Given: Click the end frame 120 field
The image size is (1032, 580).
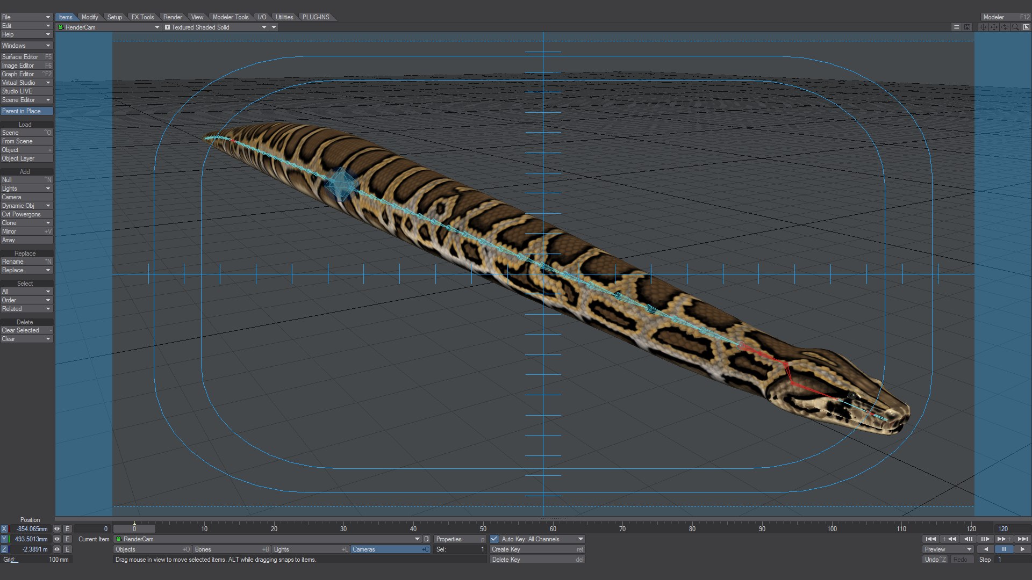Looking at the screenshot, I should (x=1012, y=529).
